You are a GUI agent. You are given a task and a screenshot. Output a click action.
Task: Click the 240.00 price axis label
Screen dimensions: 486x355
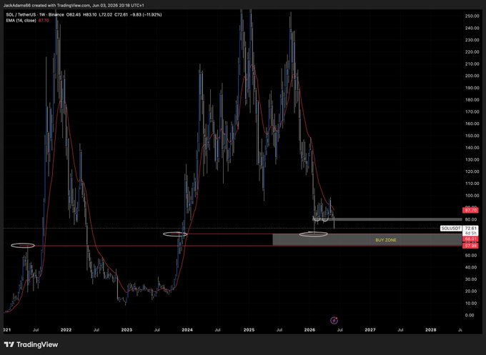point(472,28)
